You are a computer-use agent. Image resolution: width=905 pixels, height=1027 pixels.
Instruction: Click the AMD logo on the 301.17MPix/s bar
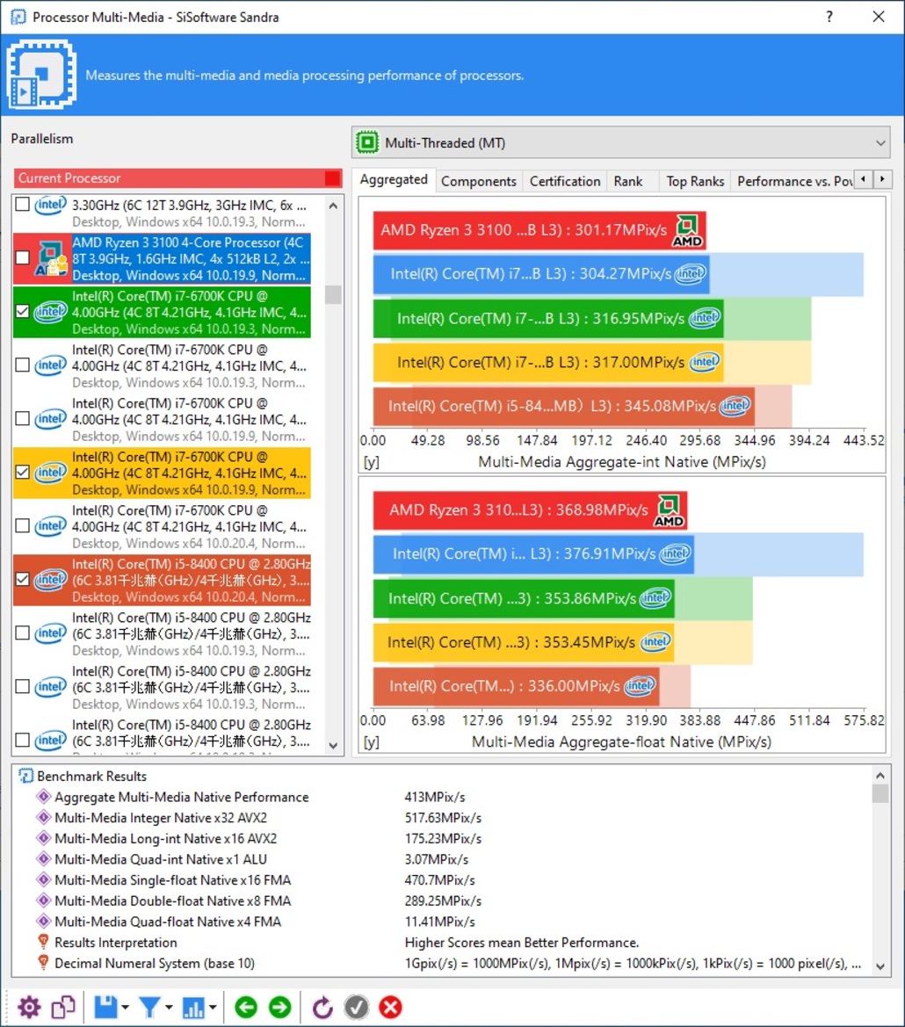click(687, 230)
